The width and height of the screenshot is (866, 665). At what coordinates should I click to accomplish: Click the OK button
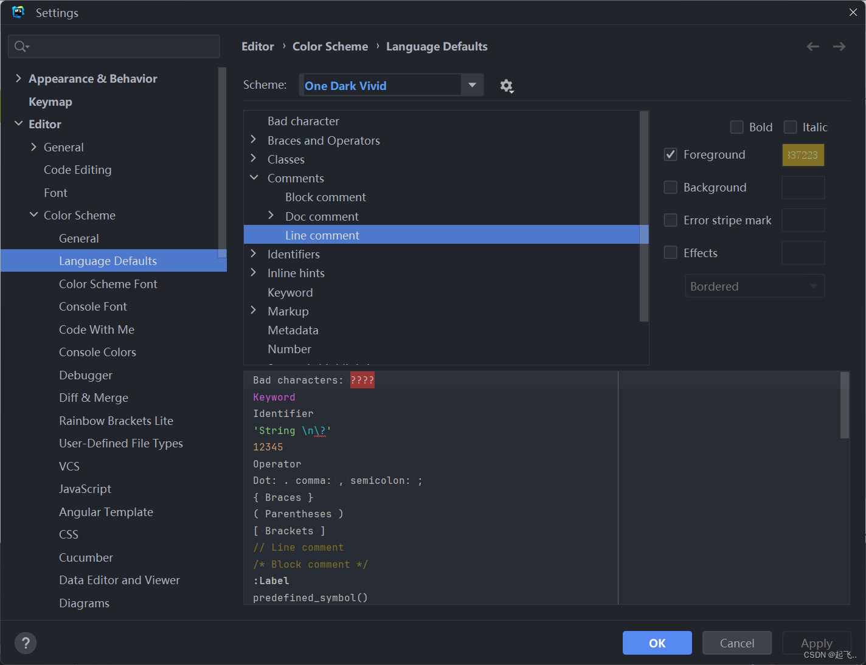pyautogui.click(x=657, y=643)
